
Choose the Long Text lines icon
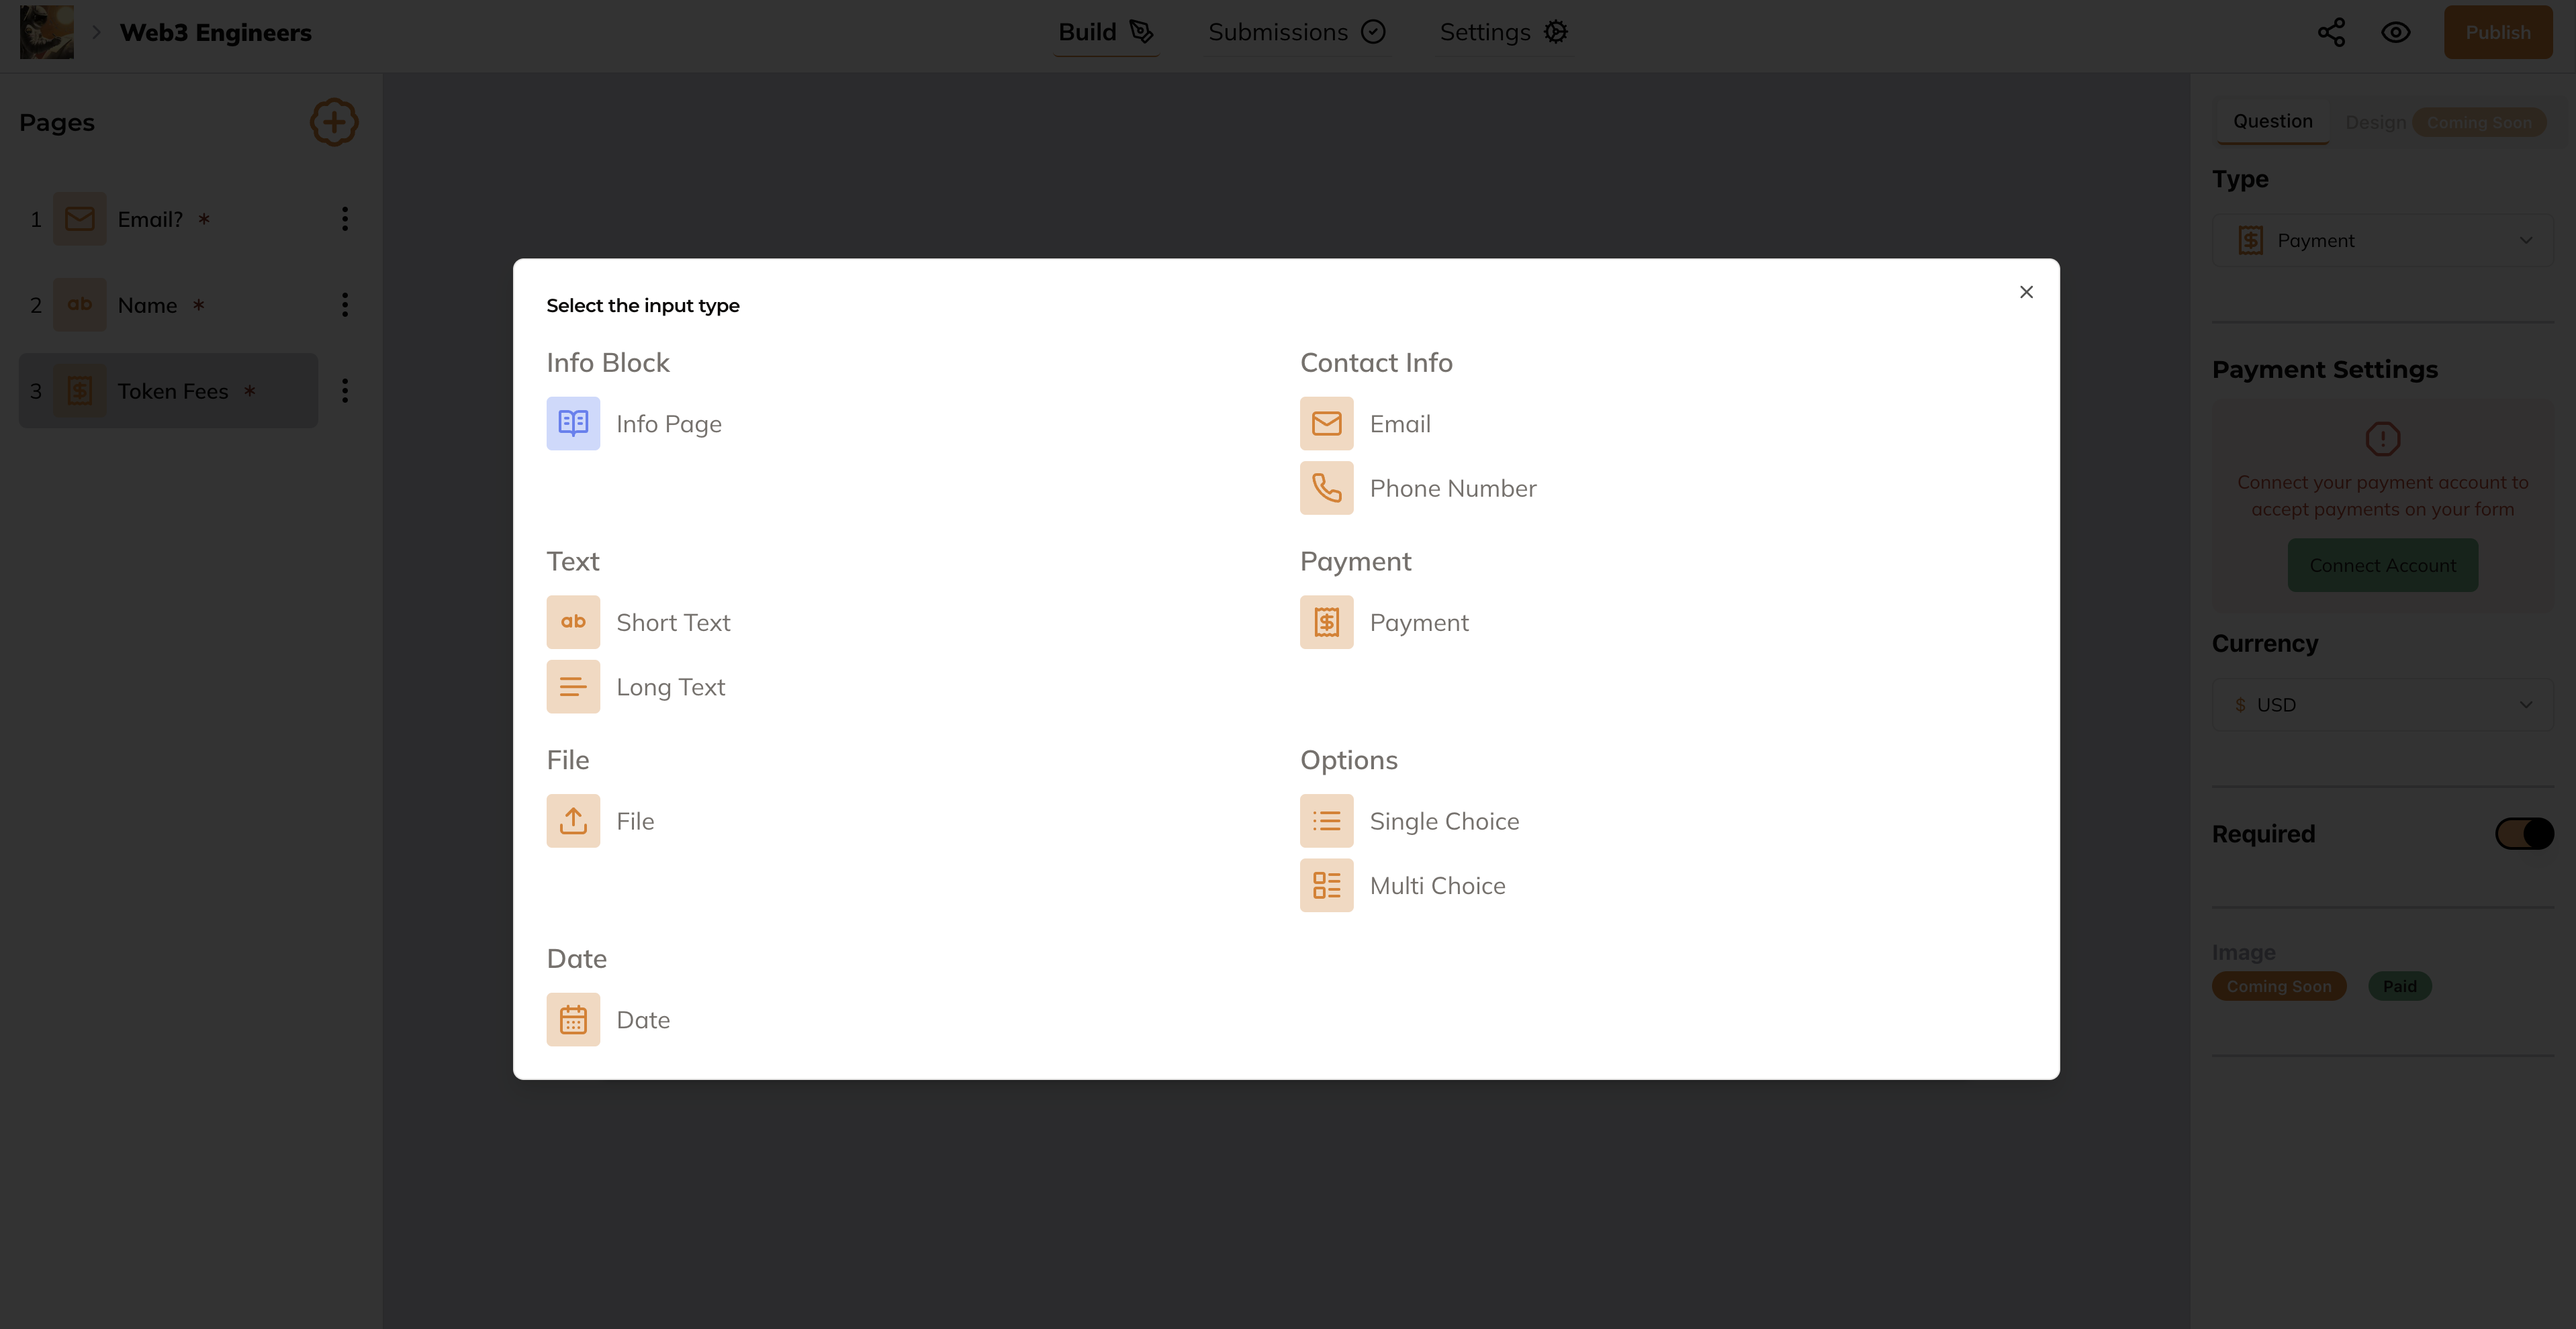click(x=573, y=687)
